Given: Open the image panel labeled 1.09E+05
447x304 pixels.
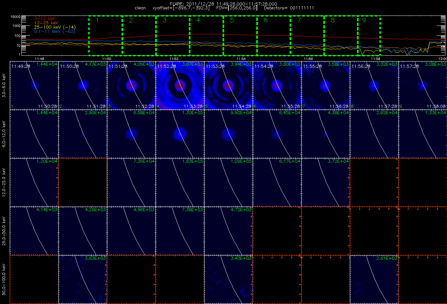Looking at the screenshot, I should (228, 182).
